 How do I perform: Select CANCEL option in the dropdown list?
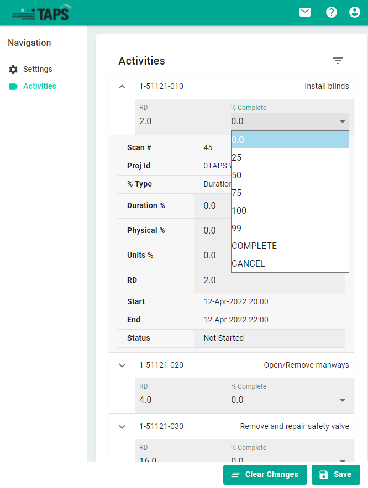(290, 263)
